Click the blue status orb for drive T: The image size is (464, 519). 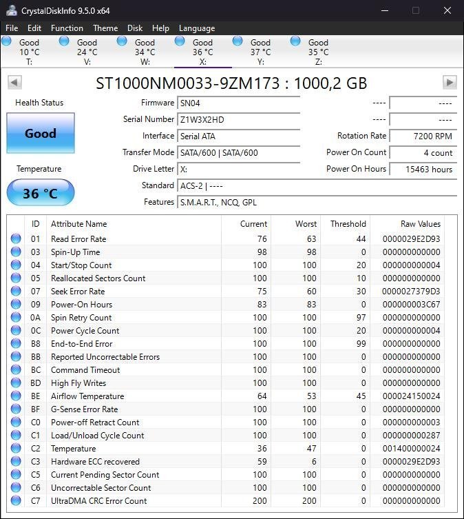point(7,41)
